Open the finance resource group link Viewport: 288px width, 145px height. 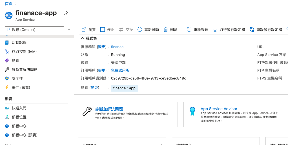[117, 47]
